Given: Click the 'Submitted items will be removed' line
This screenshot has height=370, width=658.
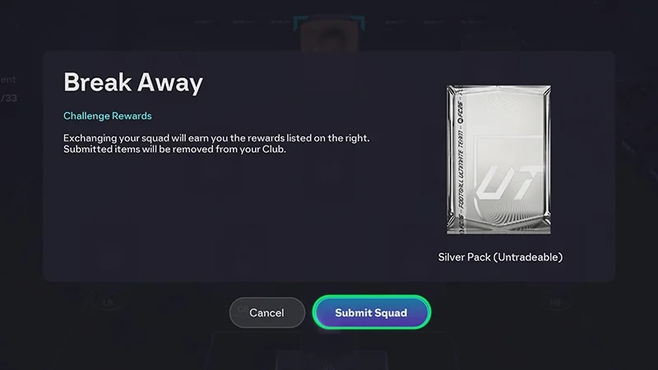Looking at the screenshot, I should [x=174, y=150].
